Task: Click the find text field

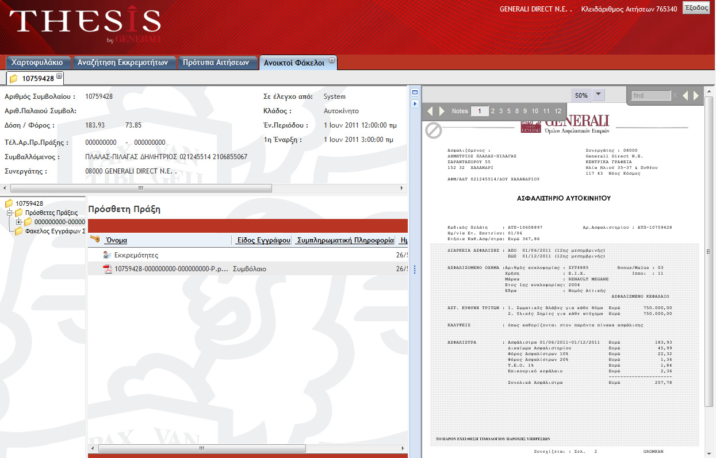Action: tap(650, 95)
